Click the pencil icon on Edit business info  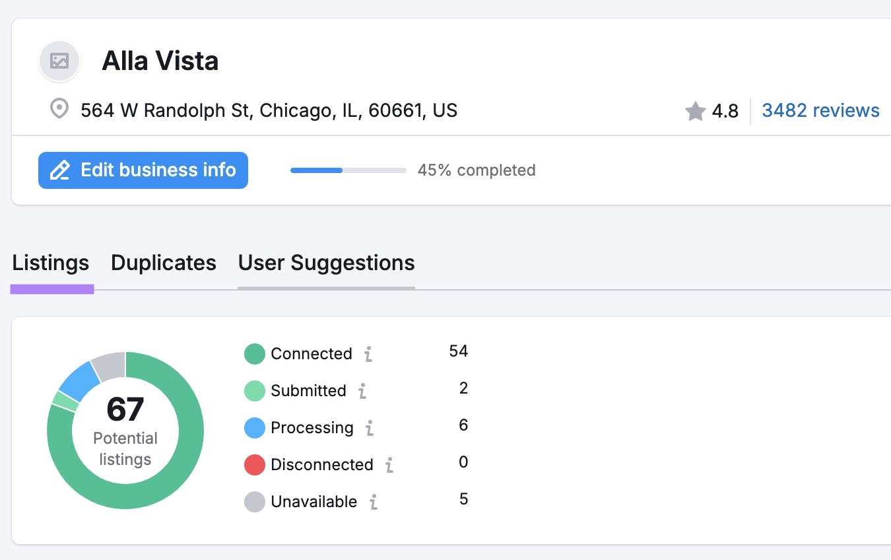click(x=60, y=170)
